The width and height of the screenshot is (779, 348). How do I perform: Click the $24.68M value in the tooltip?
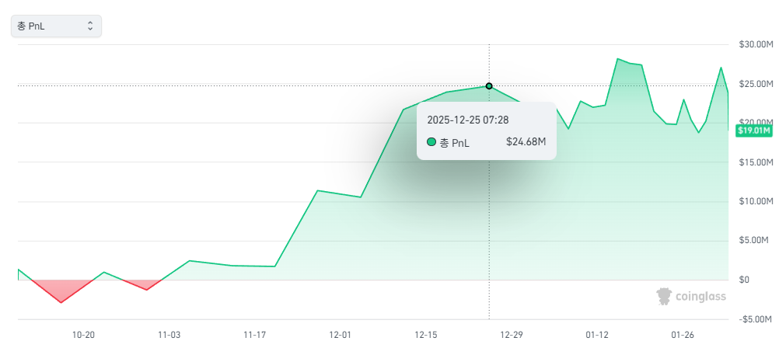point(526,142)
